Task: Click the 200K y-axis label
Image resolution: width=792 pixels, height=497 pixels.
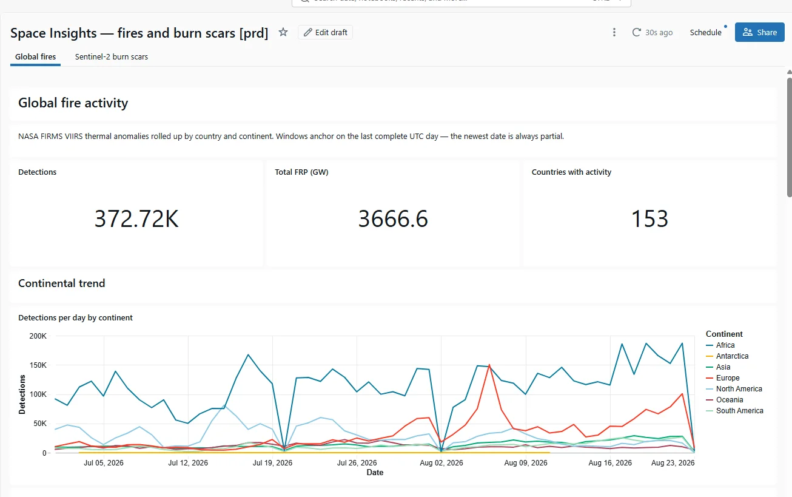Action: coord(37,336)
